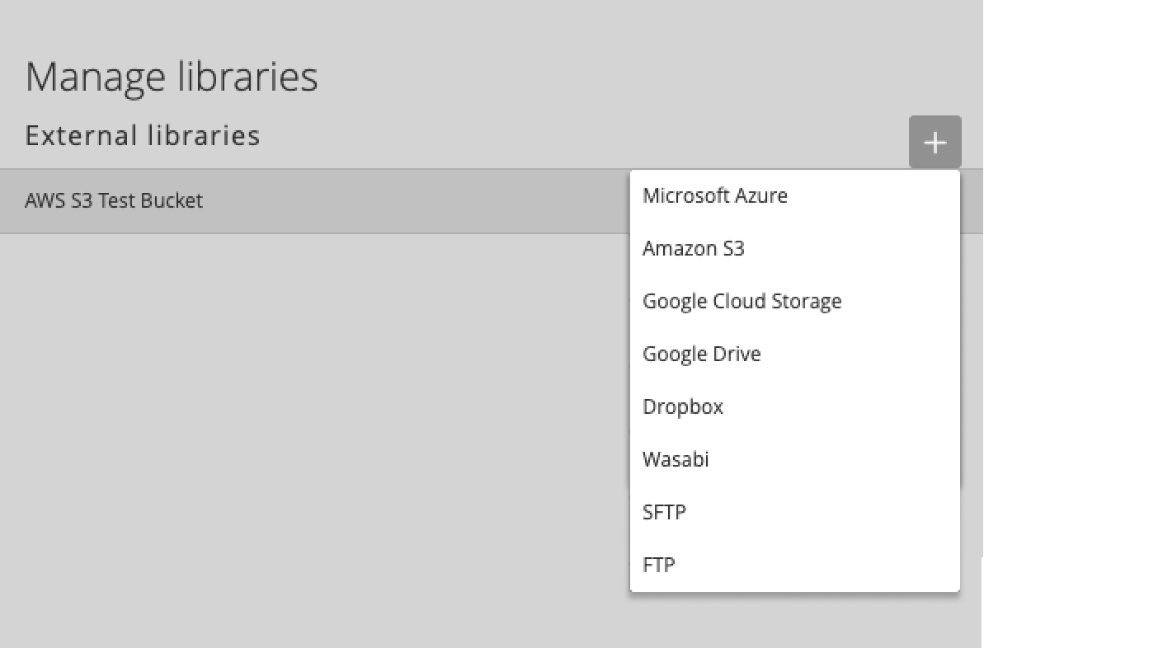Open the add-library provider picker button
This screenshot has height=648, width=1163.
point(935,142)
